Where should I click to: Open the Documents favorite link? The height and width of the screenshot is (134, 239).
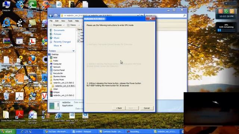pyautogui.click(x=59, y=30)
